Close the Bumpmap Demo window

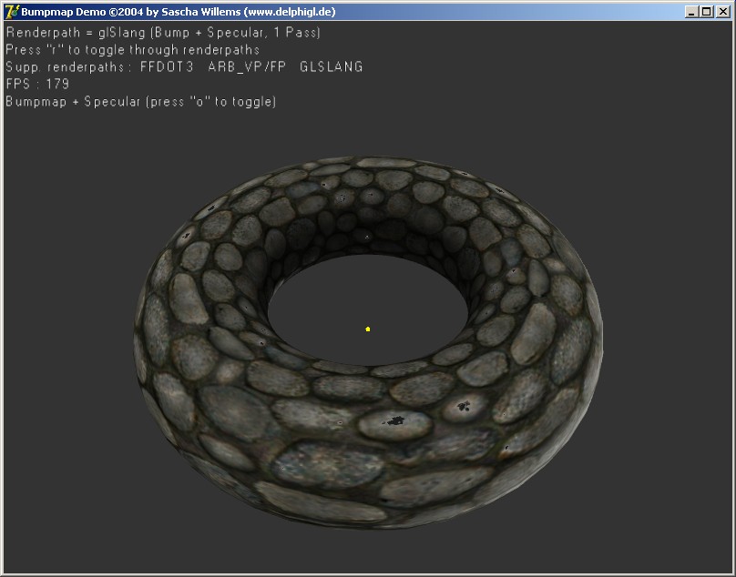[x=723, y=12]
